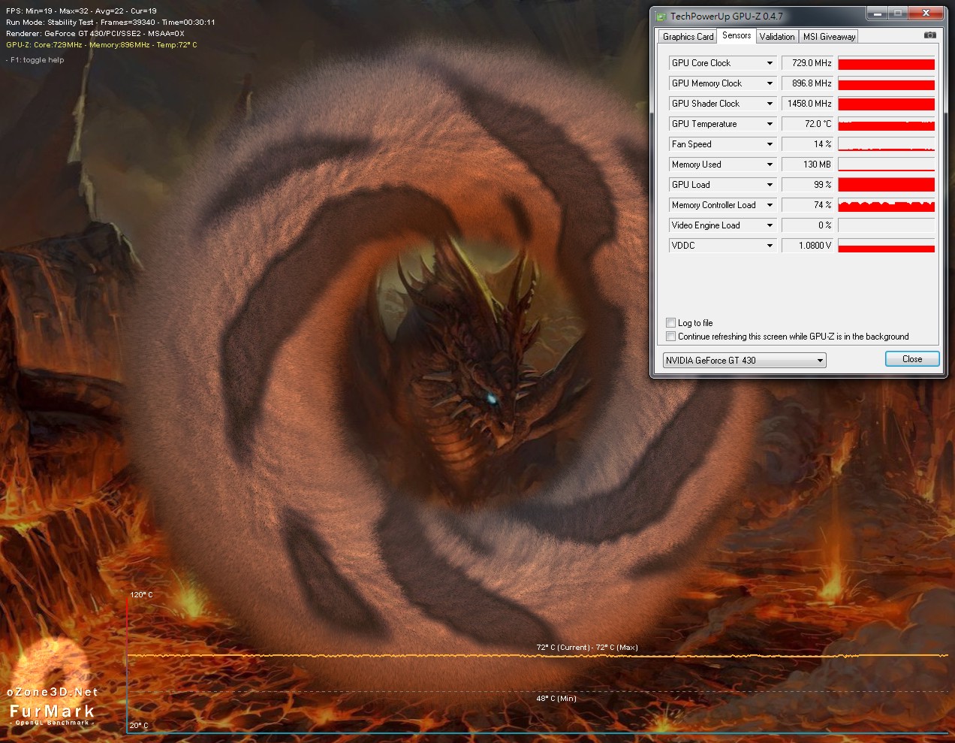Image resolution: width=955 pixels, height=743 pixels.
Task: Close the GPU-Z window with the X button
Action: [926, 14]
